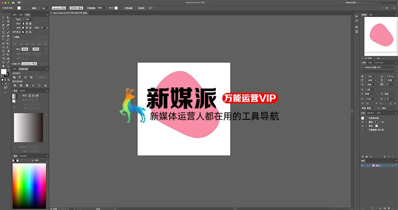Screen dimensions: 398x210
Task: Click the butt cap icon in Stroke panel
Action: (x=23, y=24)
